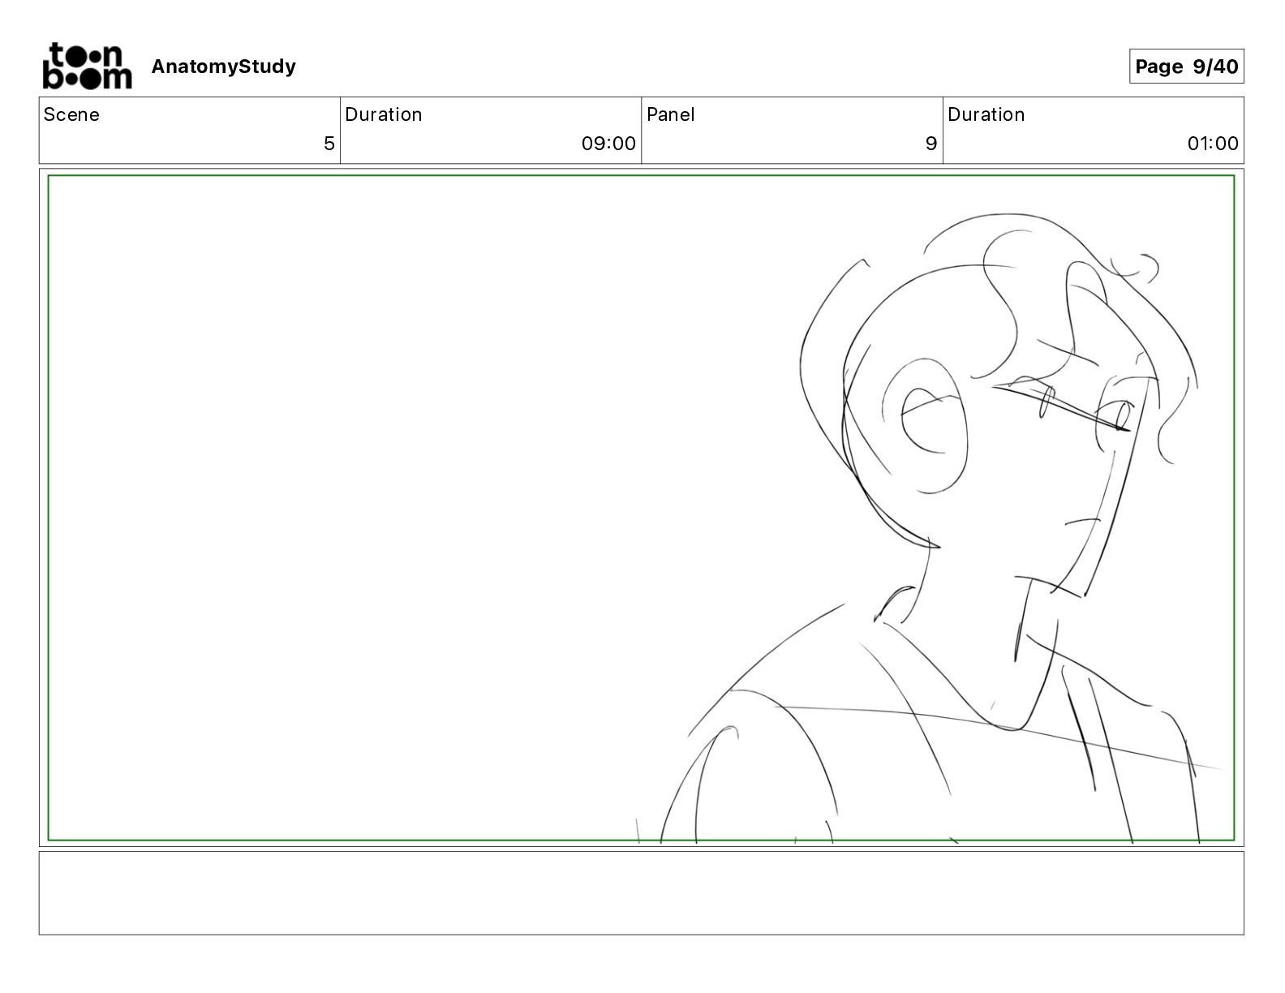Click the Page 9/40 indicator
1285x993 pixels.
click(1186, 67)
